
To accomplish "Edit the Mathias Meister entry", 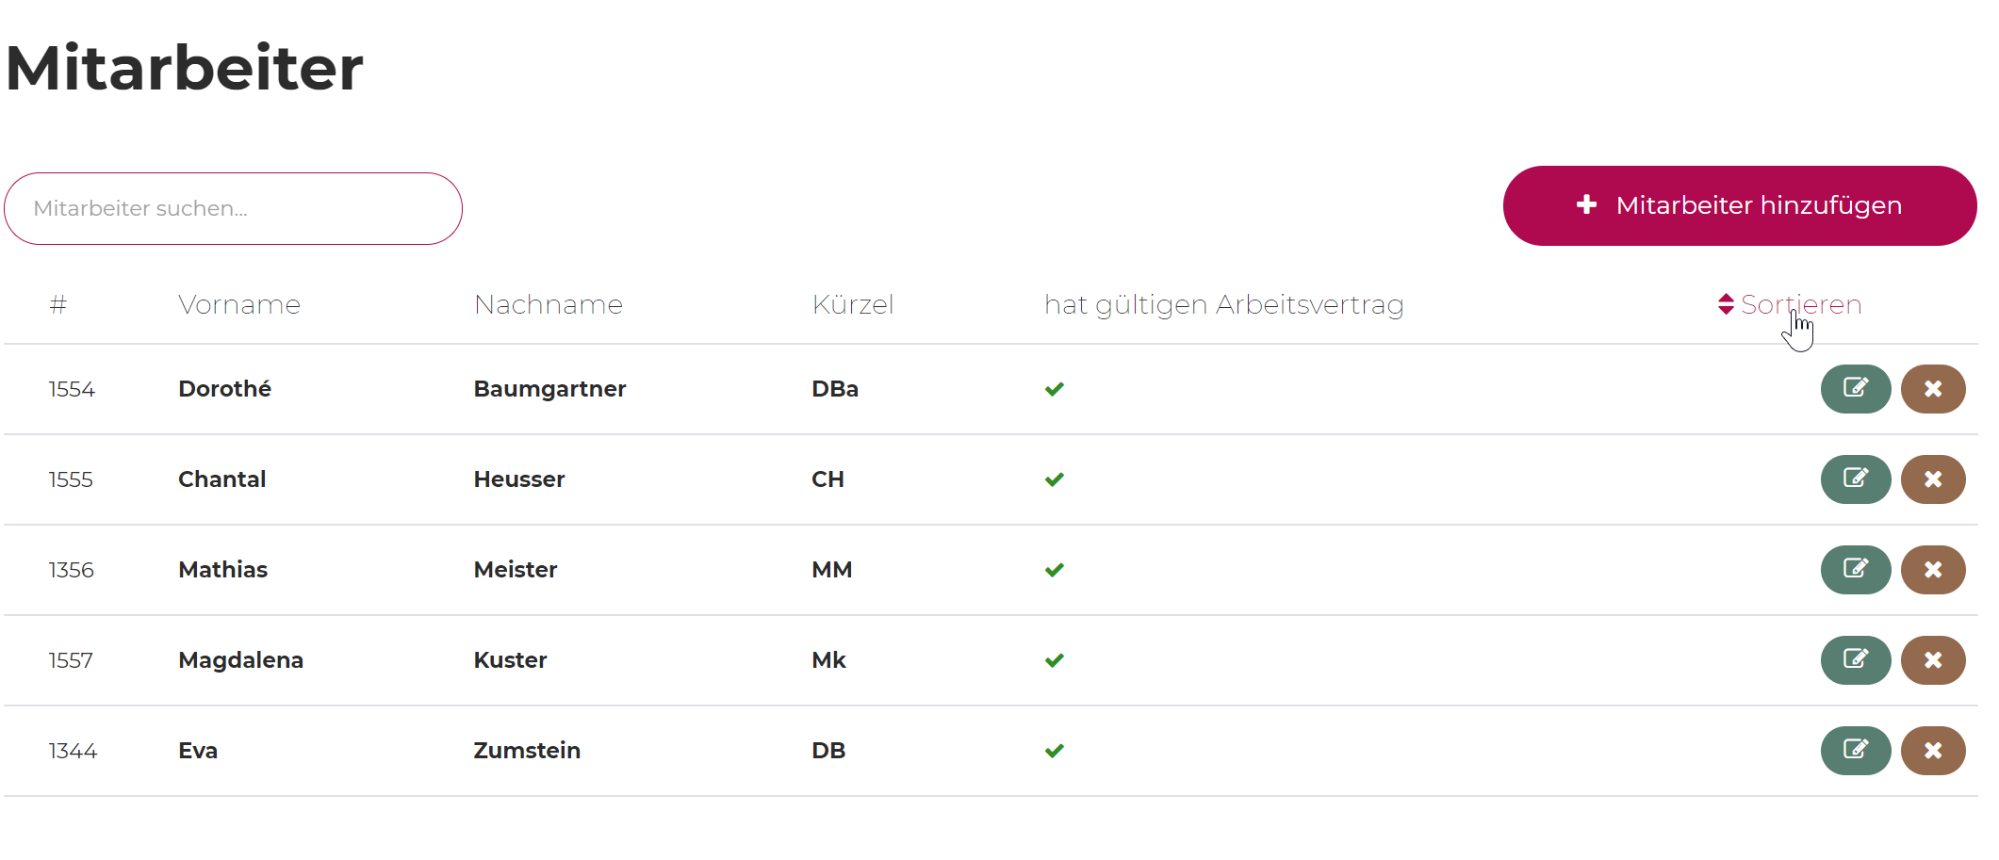I will (1855, 570).
